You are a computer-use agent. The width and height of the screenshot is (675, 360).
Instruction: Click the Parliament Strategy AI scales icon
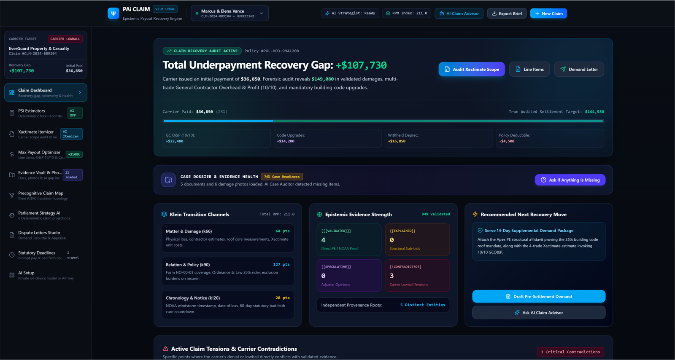tap(12, 215)
